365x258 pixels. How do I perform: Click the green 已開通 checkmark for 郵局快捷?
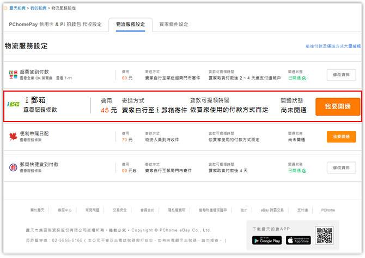pyautogui.click(x=304, y=171)
